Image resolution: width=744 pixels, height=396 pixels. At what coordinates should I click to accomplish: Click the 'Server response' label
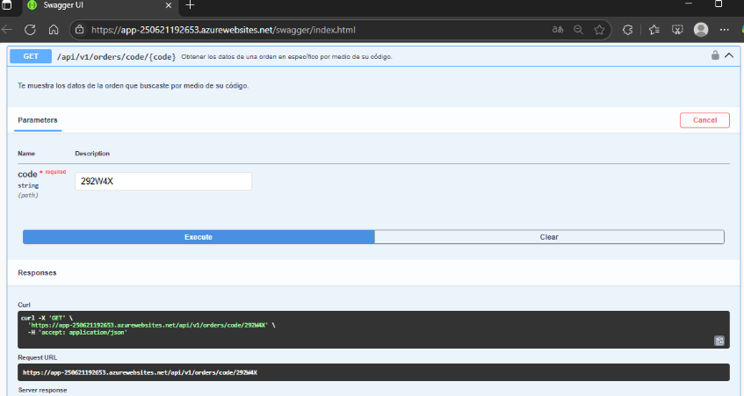tap(43, 391)
